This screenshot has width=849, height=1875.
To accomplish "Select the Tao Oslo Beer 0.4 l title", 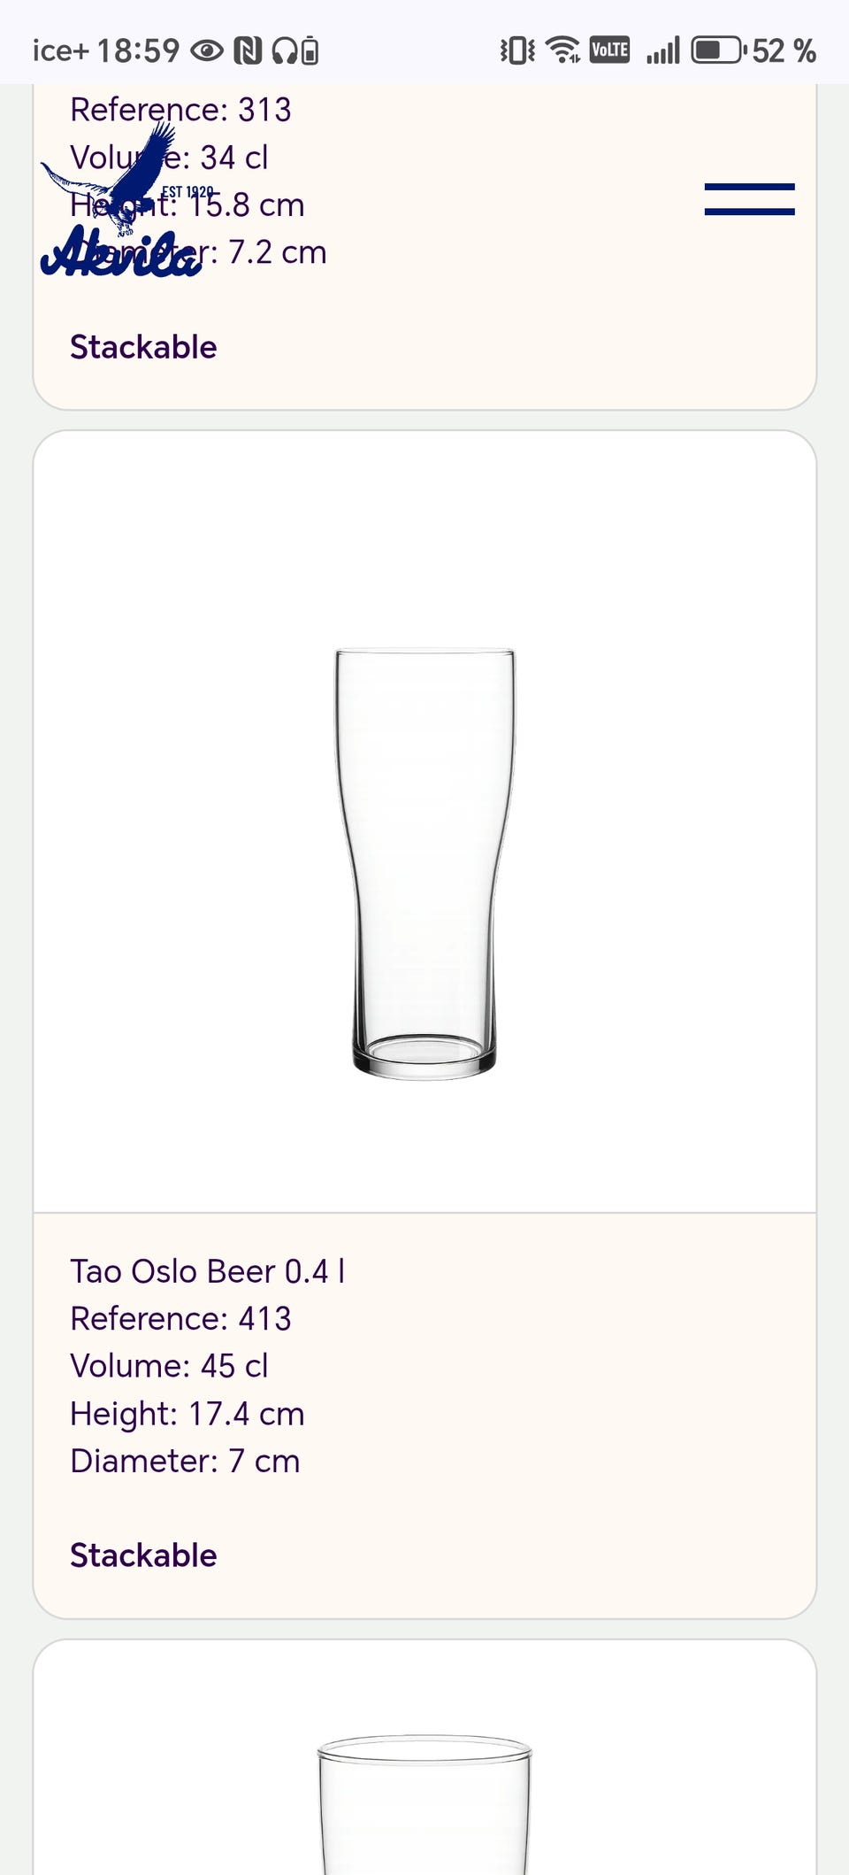I will [x=208, y=1271].
